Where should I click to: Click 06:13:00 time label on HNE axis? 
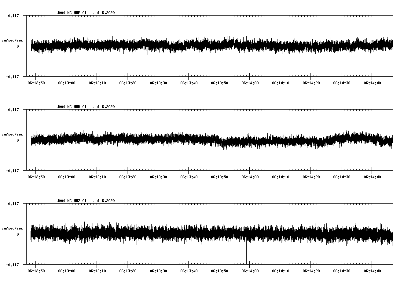67,83
